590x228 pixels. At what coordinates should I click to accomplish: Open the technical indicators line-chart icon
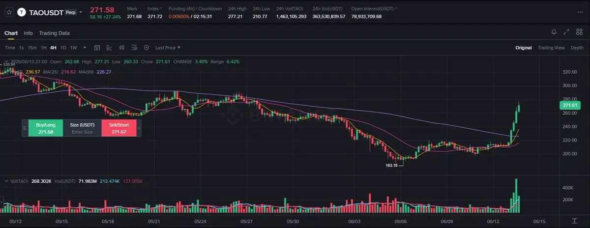(x=109, y=48)
